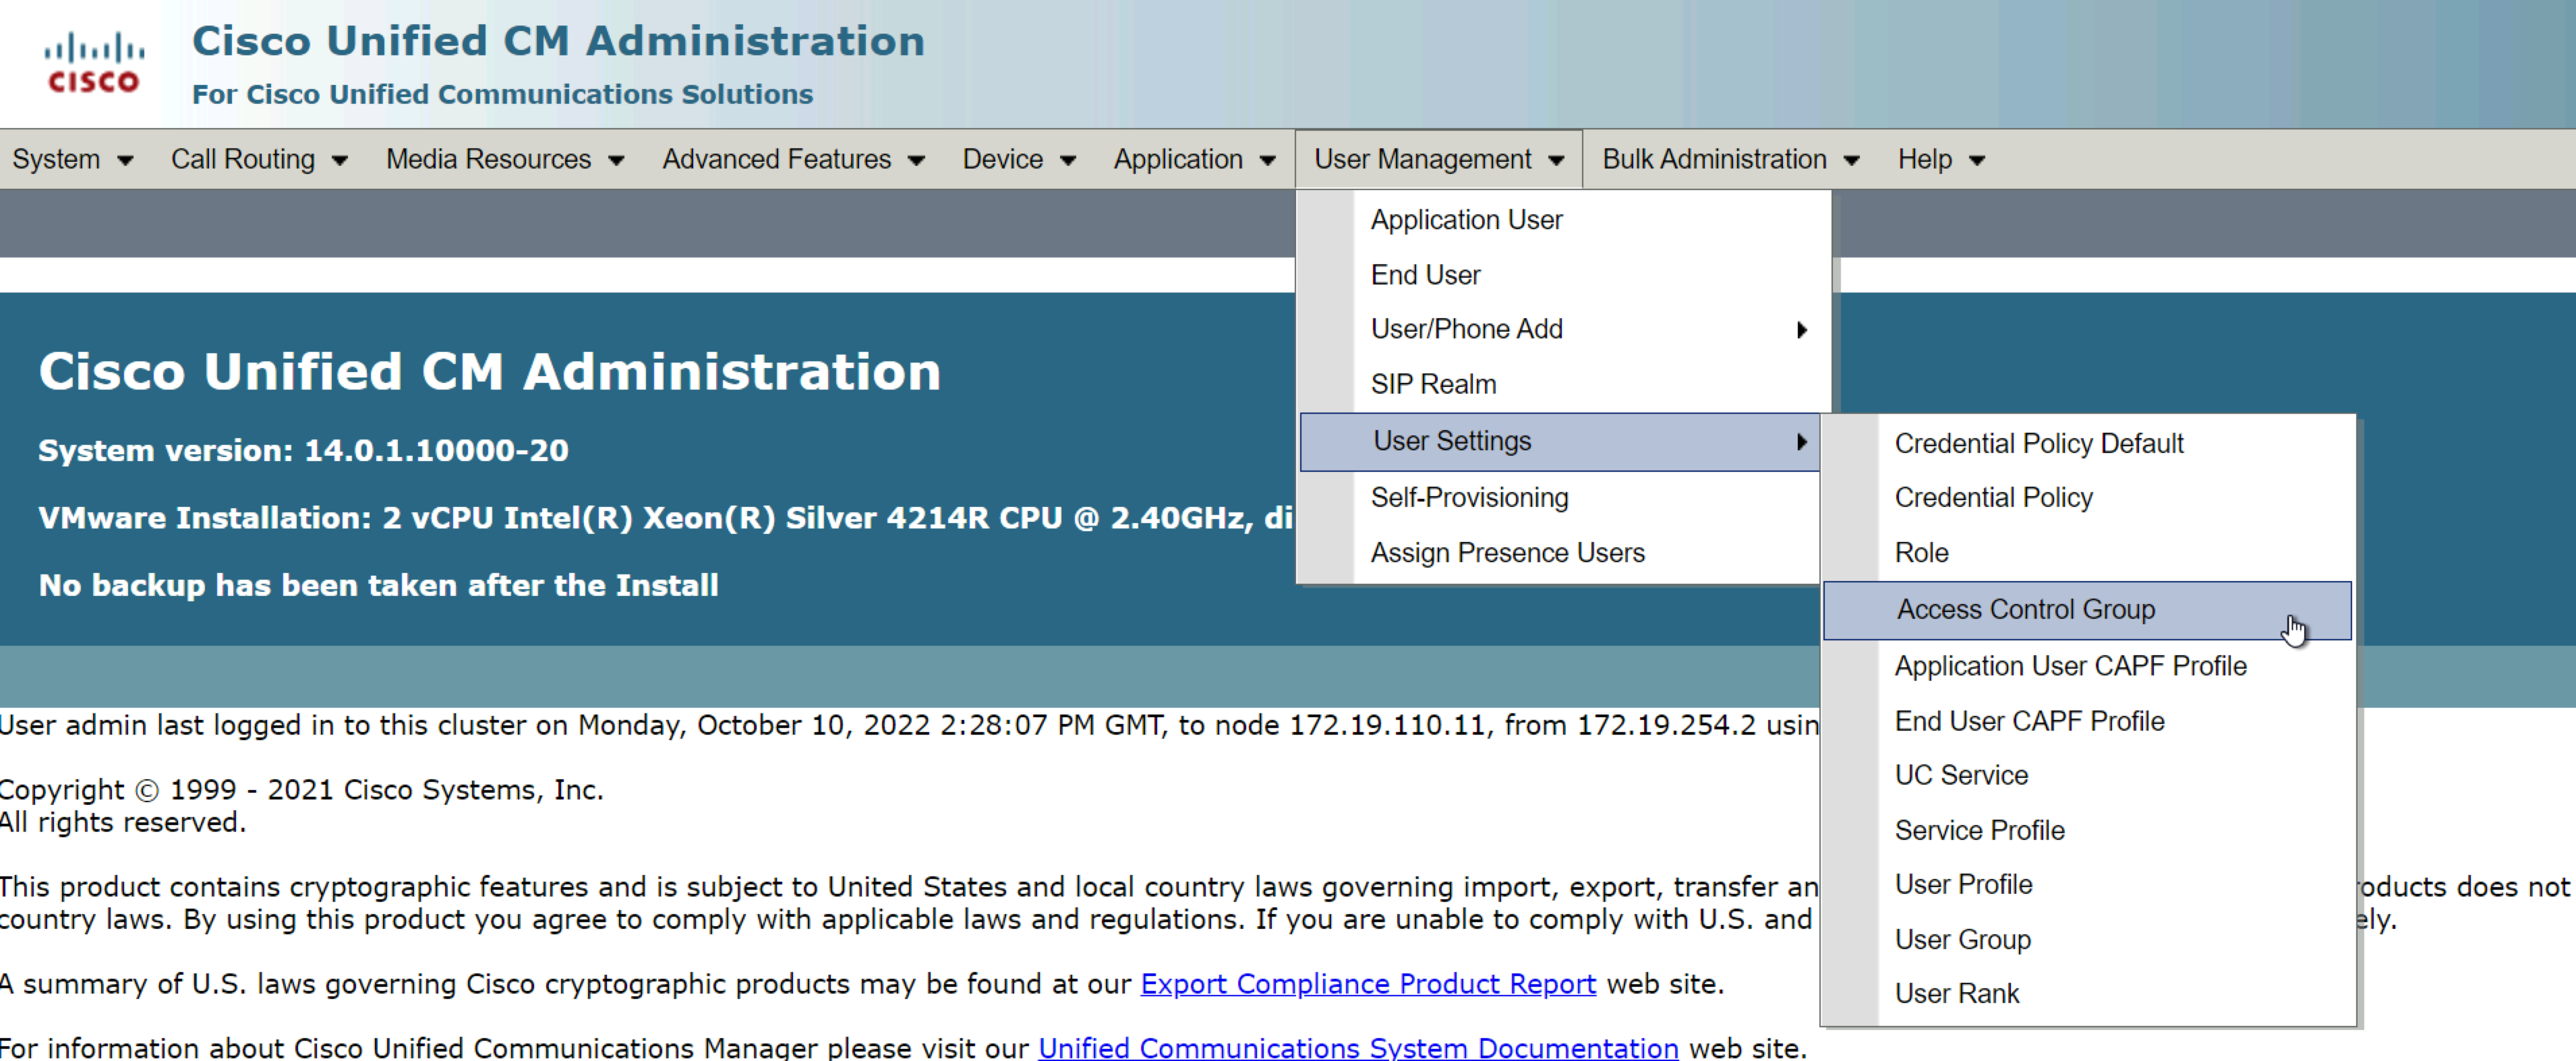Screen dimensions: 2576x1061
Task: Click the 'All rights reserved.' text
Action: click(123, 823)
